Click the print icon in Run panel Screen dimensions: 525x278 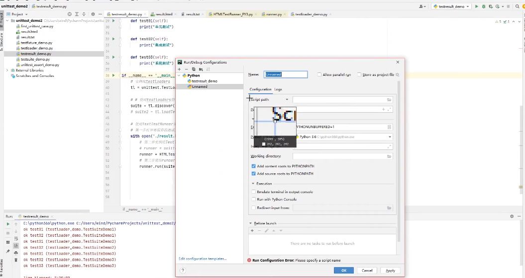point(15,252)
